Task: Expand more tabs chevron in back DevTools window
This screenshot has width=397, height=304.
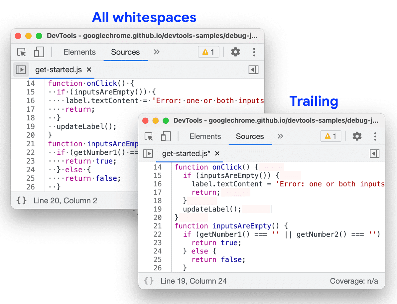Action: click(x=157, y=52)
